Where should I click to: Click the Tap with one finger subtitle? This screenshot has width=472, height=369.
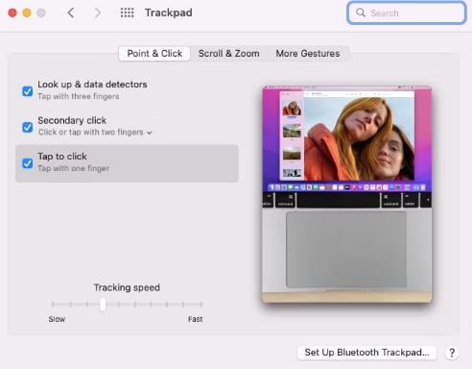74,168
